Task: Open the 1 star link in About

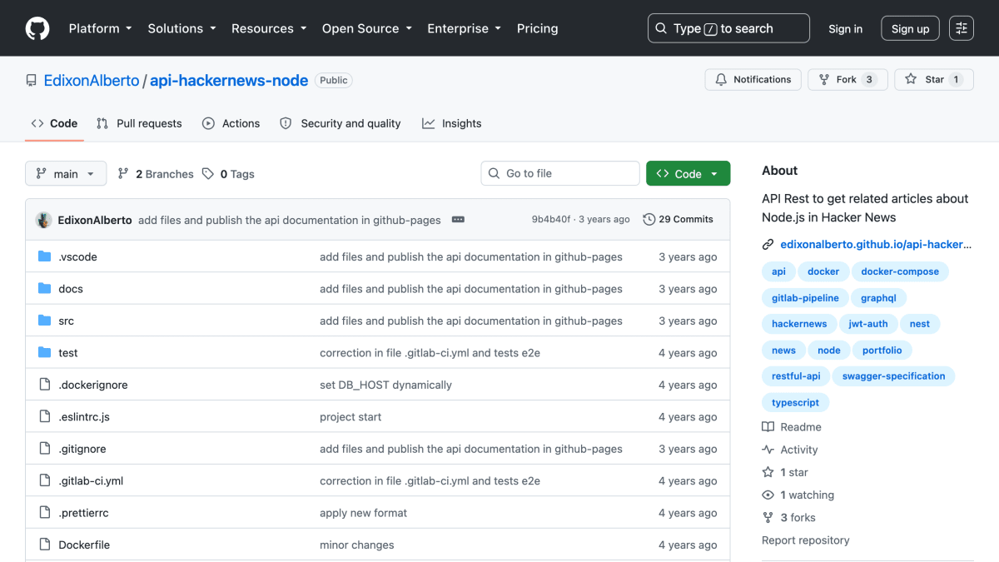Action: (785, 472)
